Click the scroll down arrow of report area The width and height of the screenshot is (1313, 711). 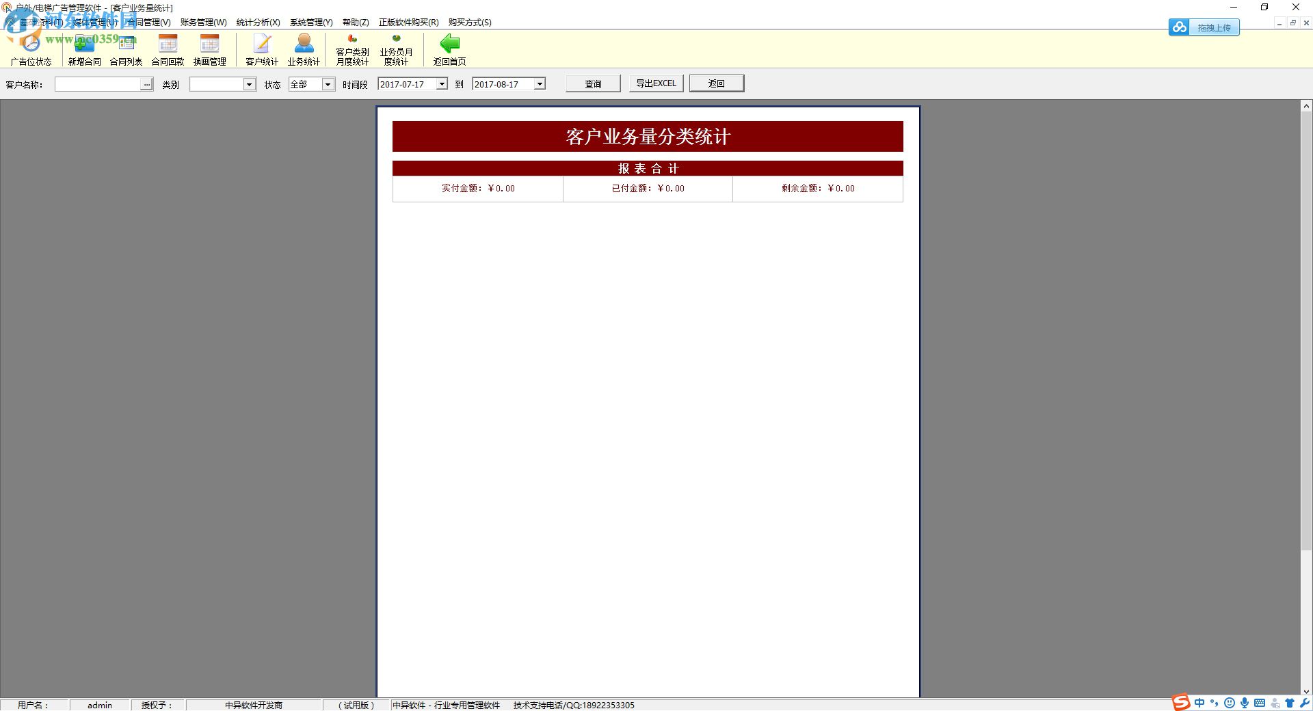pos(1306,691)
